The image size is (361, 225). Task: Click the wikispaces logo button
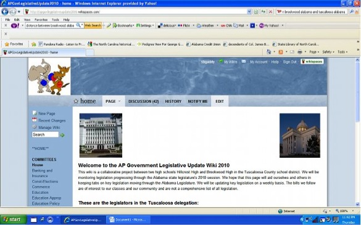(x=312, y=62)
